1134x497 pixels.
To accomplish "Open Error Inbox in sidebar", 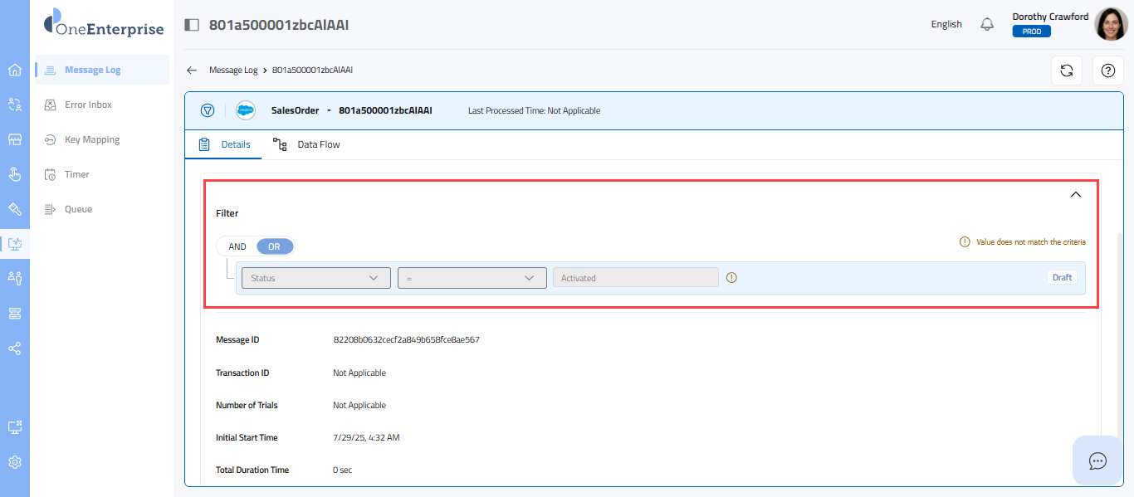I will [x=88, y=105].
